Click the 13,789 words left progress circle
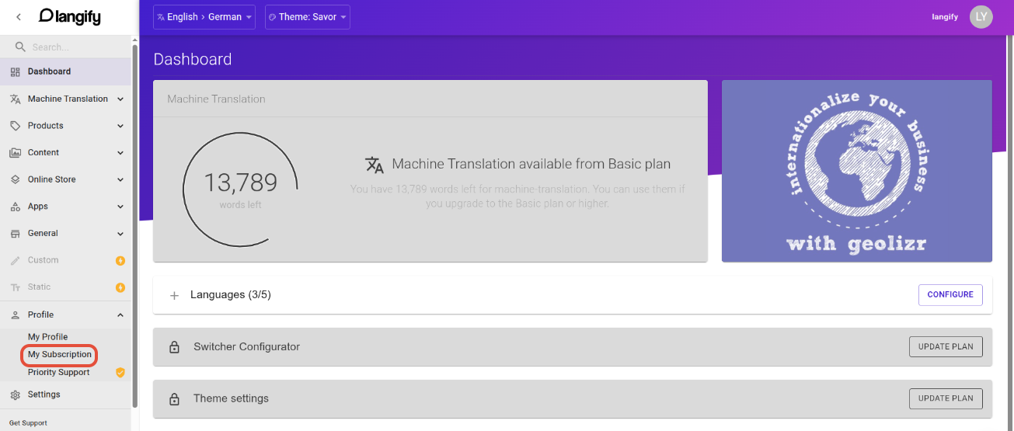This screenshot has width=1014, height=431. coord(240,189)
